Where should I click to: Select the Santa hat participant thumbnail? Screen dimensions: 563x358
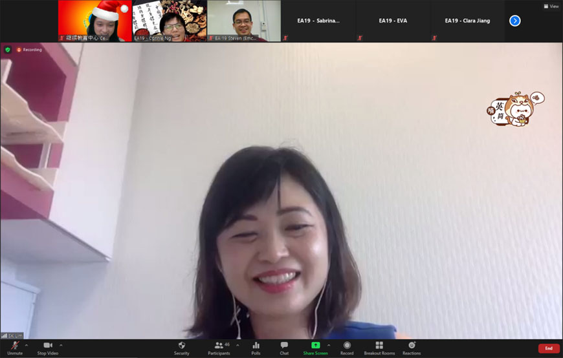[x=94, y=21]
